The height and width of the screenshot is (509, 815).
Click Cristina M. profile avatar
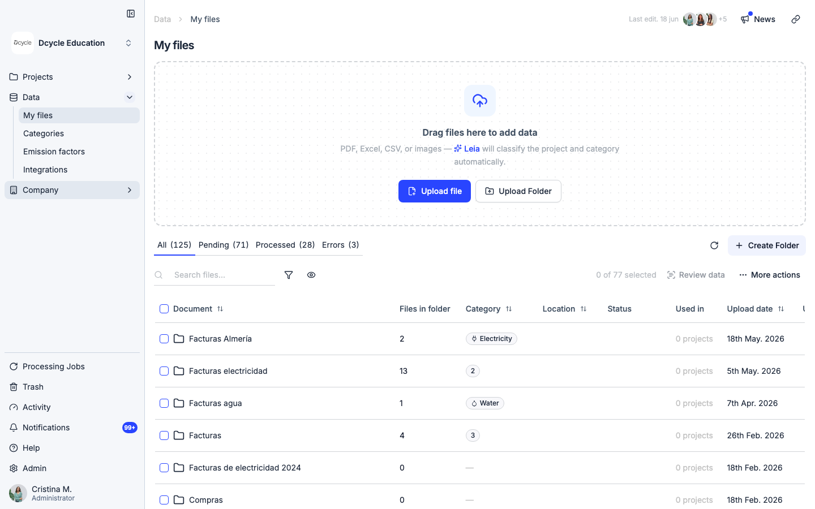coord(18,493)
